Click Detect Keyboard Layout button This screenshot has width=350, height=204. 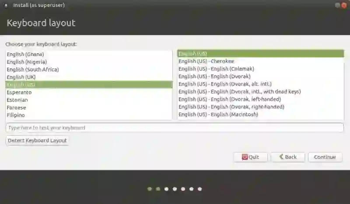pos(37,141)
